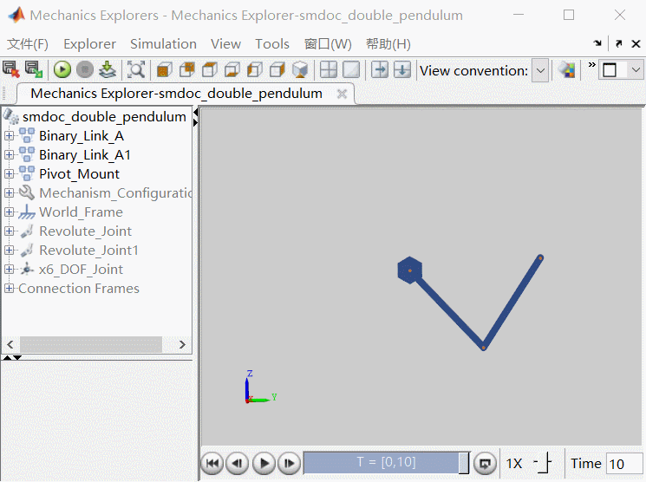Step animation backward one frame

point(238,464)
